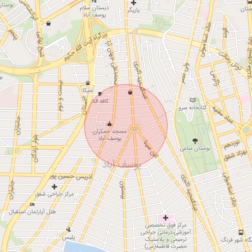Click the police station icon above پلیس
This screenshot has height=252, width=252.
click(68, 229)
